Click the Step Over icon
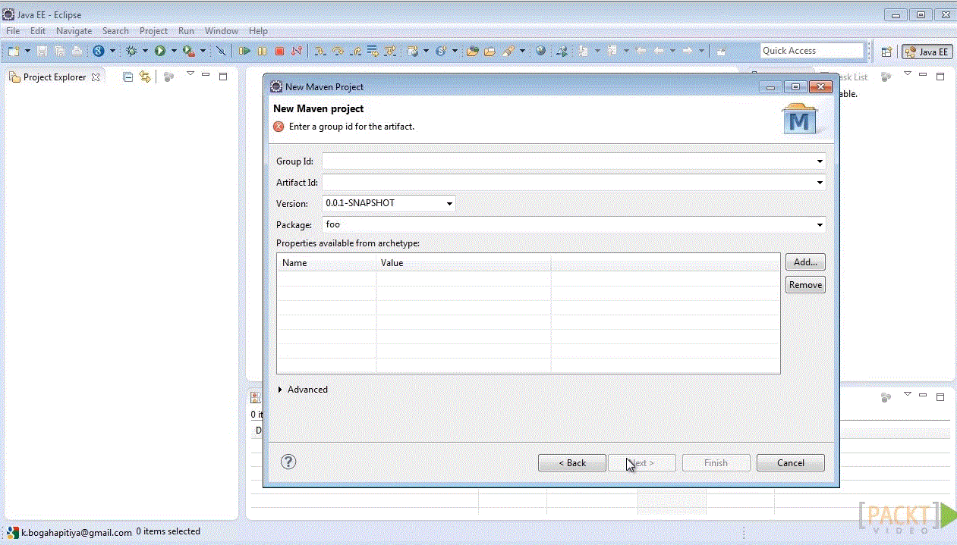Viewport: 957px width, 545px height. [x=338, y=51]
